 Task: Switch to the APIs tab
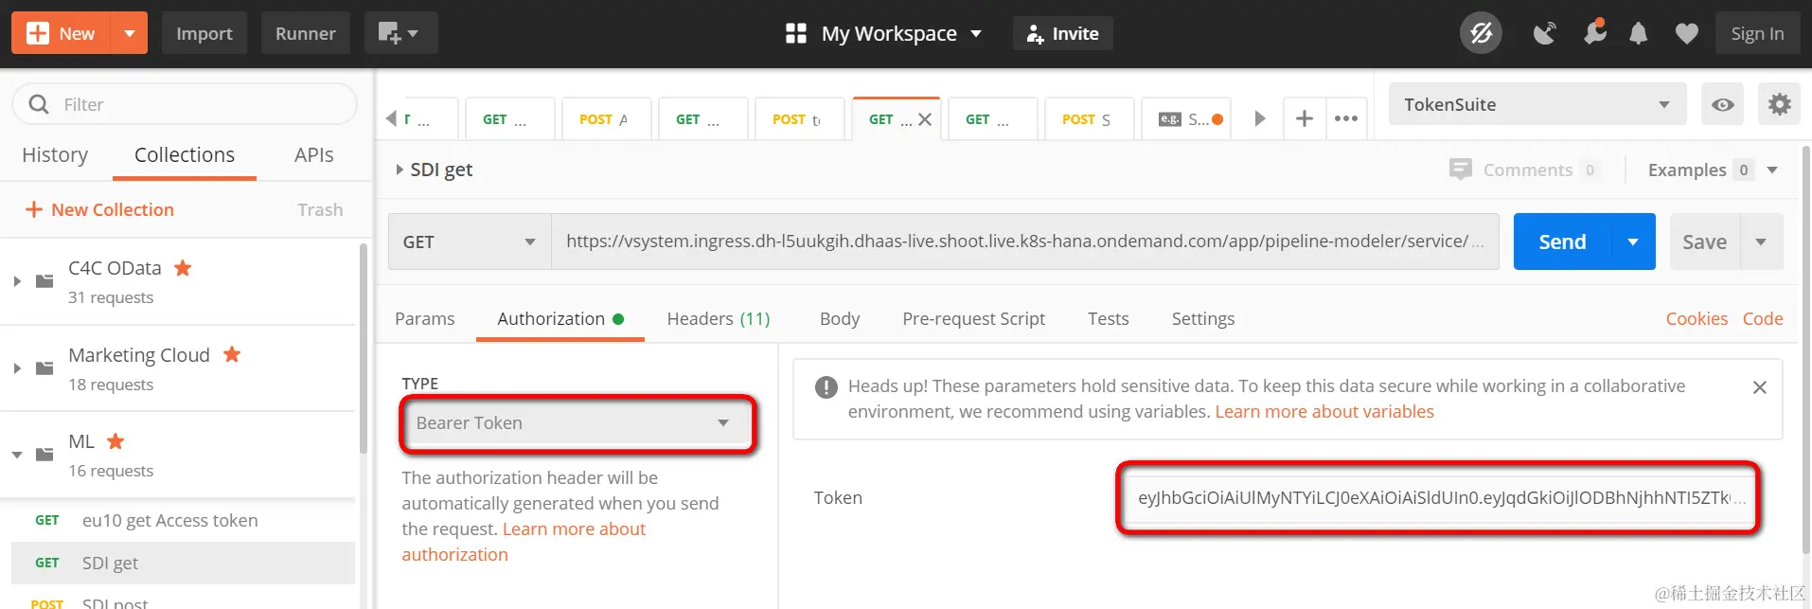point(313,154)
